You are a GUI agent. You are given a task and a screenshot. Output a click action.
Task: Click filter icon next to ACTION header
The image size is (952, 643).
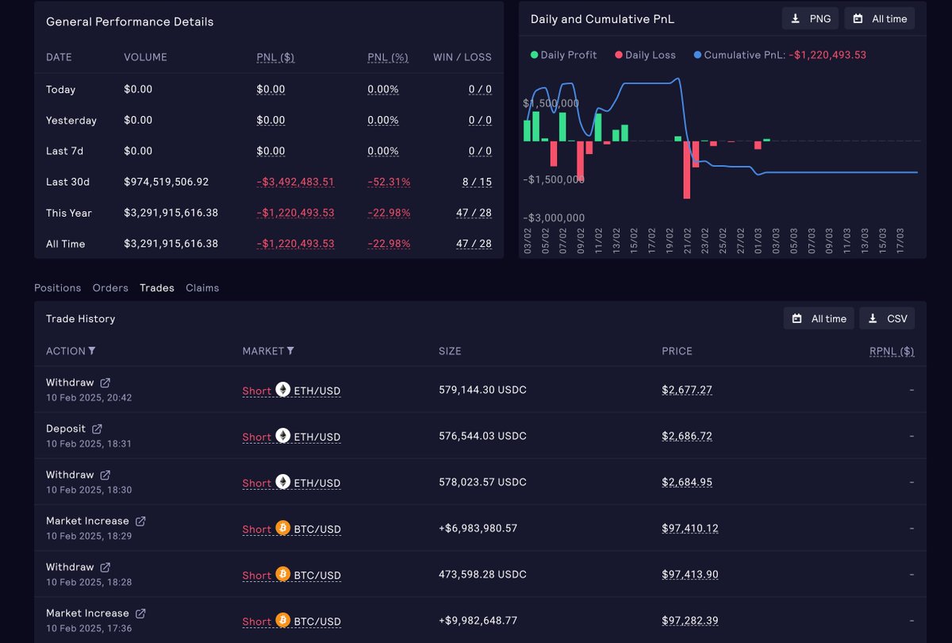[92, 351]
